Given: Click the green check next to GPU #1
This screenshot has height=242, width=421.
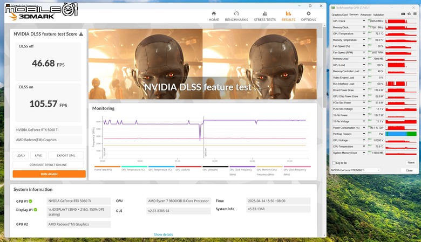Looking at the screenshot, I should click(31, 201).
